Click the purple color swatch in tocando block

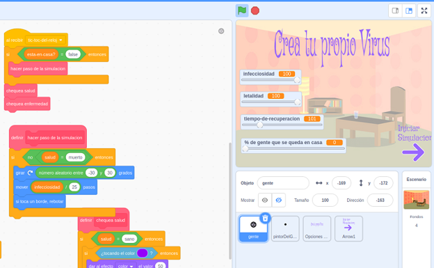pos(143,253)
